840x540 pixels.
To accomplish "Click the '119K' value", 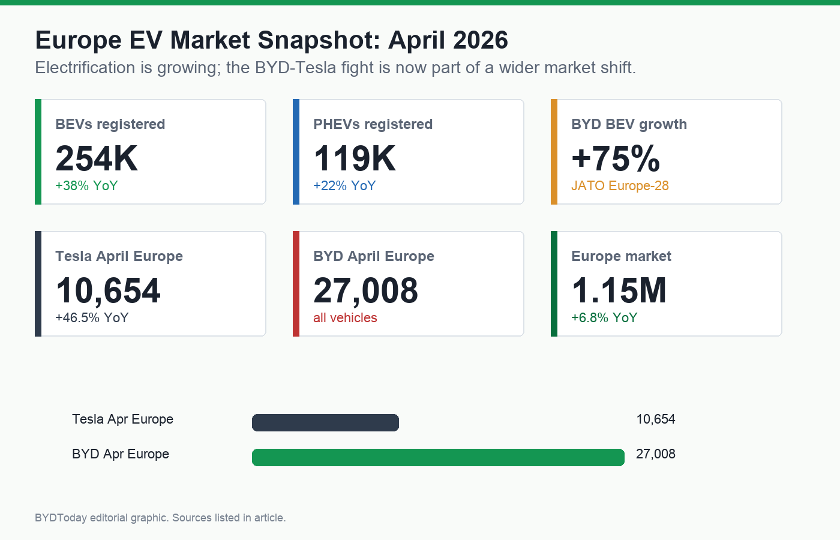I will [355, 158].
